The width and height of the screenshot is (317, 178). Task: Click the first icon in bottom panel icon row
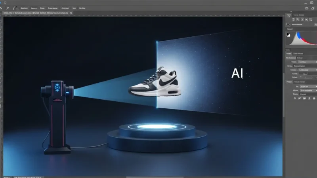295,98
